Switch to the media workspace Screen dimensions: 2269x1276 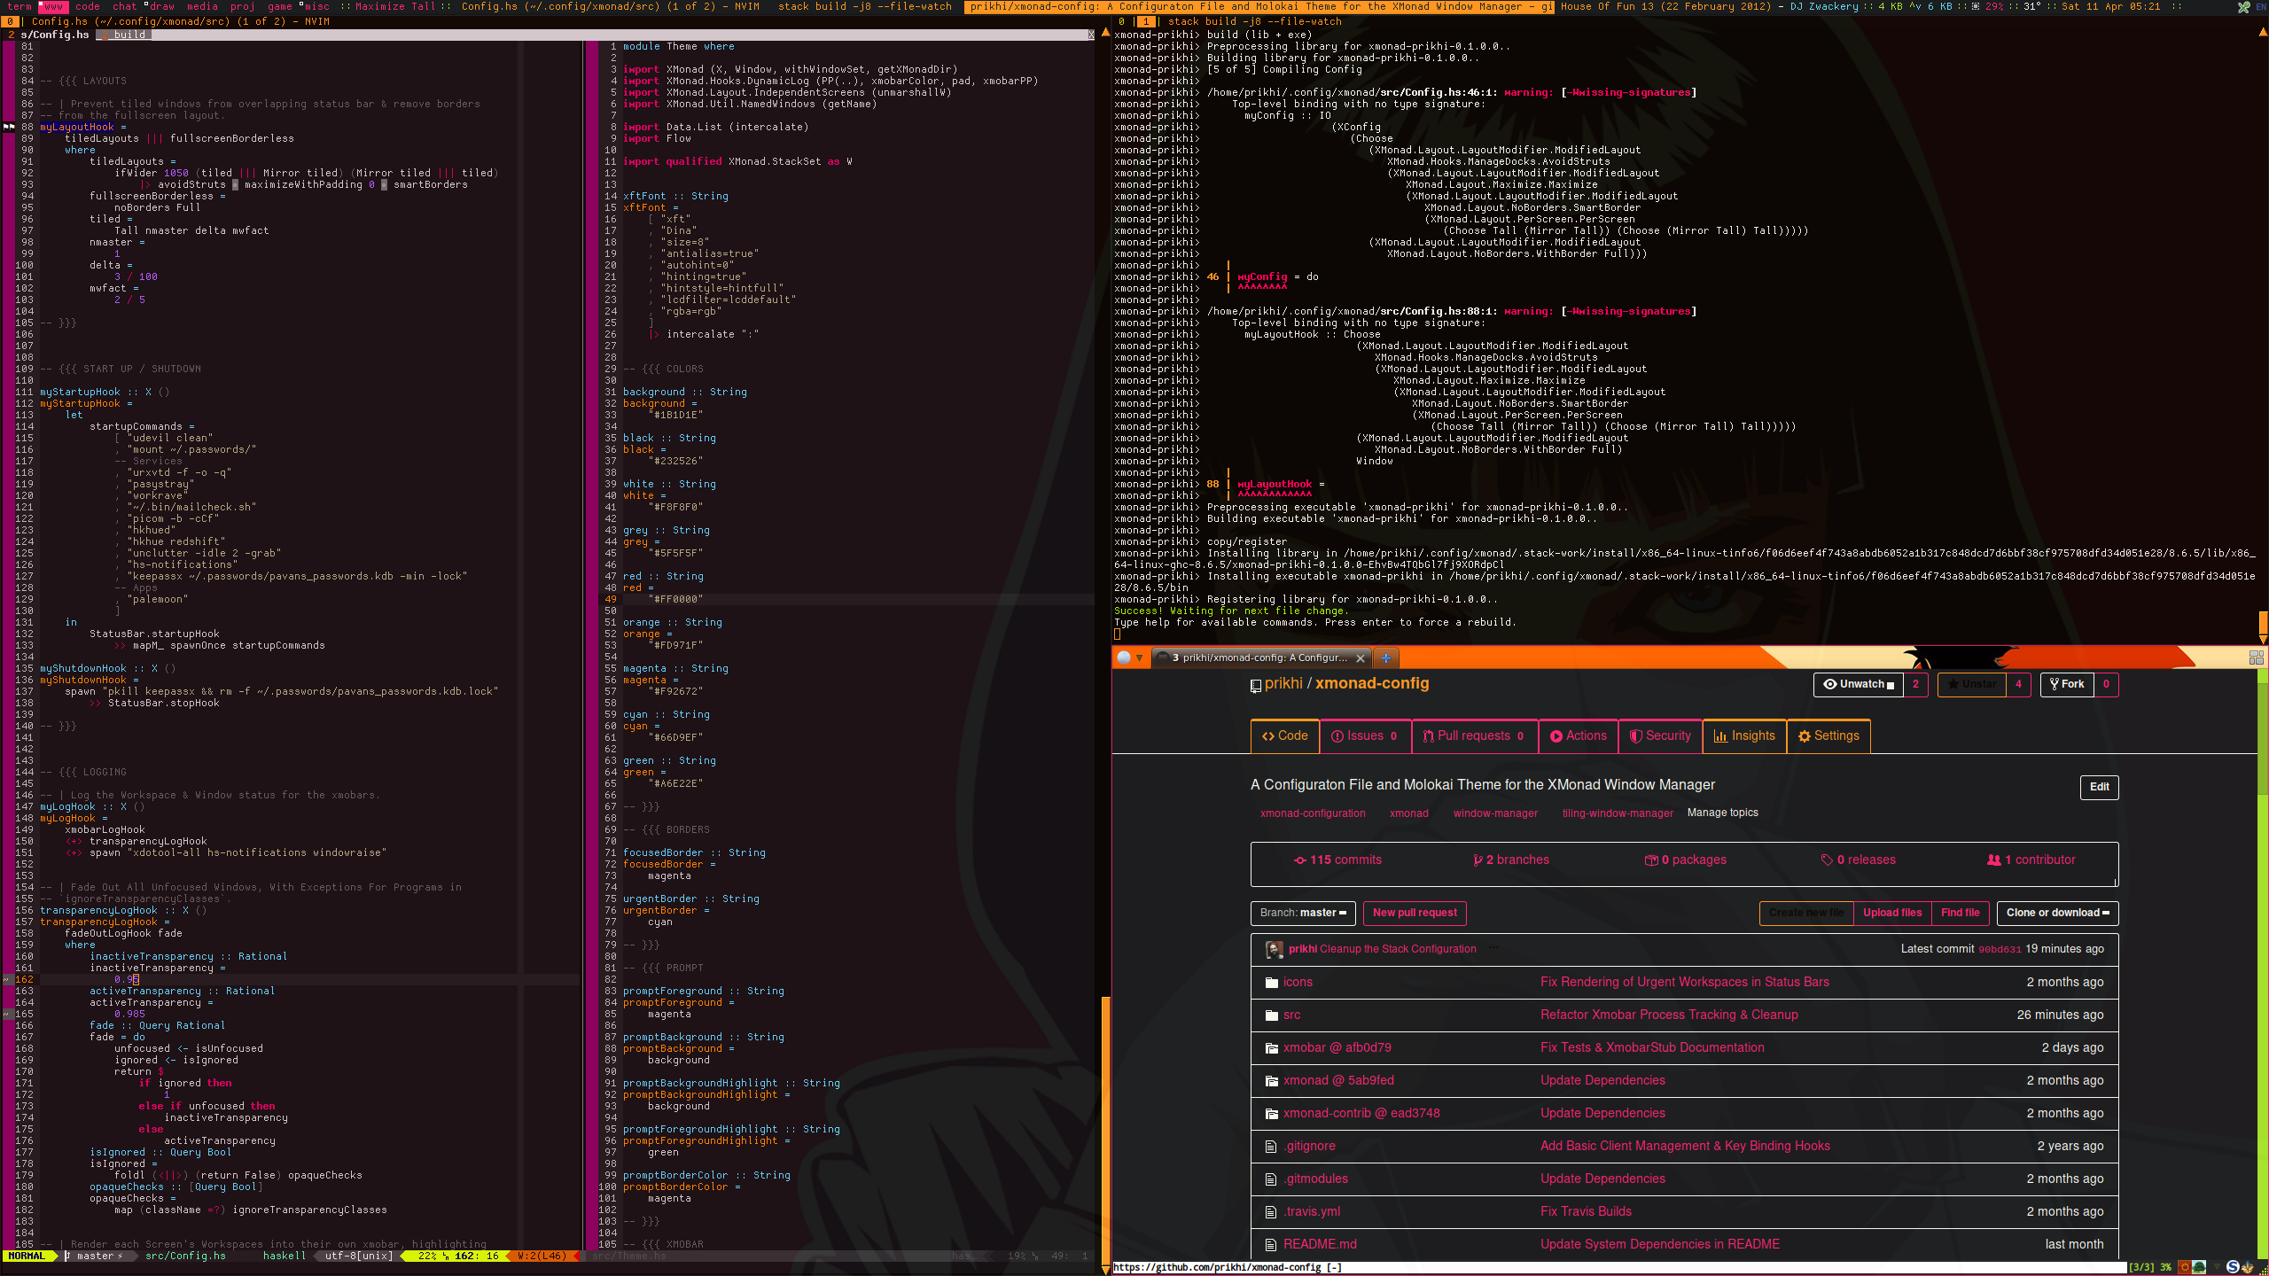(202, 6)
